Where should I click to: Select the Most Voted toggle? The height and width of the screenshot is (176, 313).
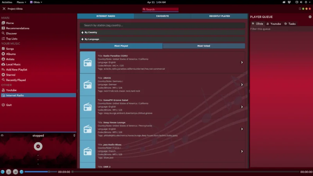point(203,46)
